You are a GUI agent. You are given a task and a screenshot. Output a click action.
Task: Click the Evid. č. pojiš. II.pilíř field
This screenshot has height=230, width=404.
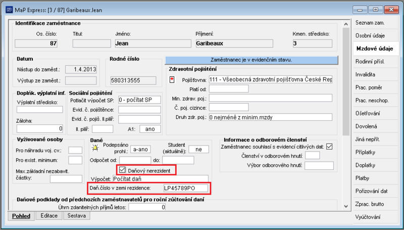click(139, 119)
